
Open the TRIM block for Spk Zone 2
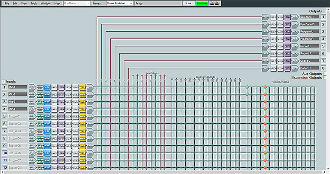point(266,24)
